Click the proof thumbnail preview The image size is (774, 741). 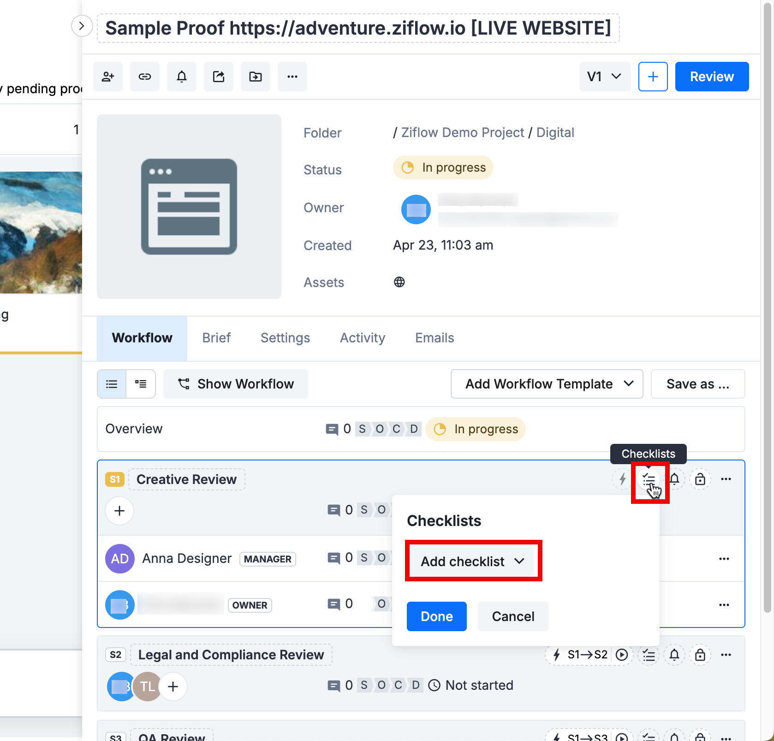[189, 207]
